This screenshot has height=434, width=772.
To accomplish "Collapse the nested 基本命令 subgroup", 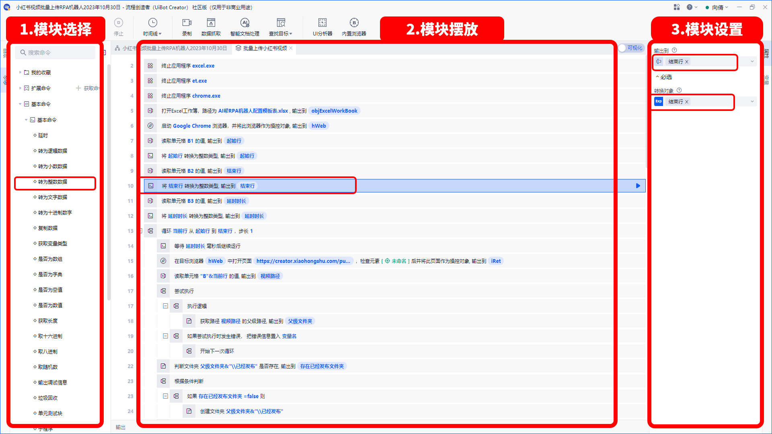I will click(x=26, y=120).
